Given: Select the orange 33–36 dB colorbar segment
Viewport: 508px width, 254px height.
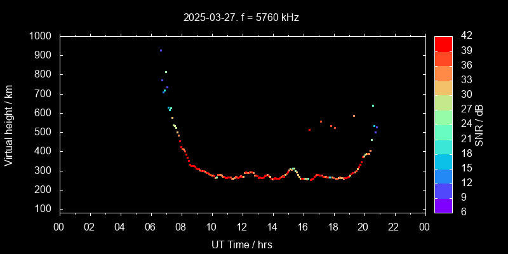Looking at the screenshot, I should point(443,72).
